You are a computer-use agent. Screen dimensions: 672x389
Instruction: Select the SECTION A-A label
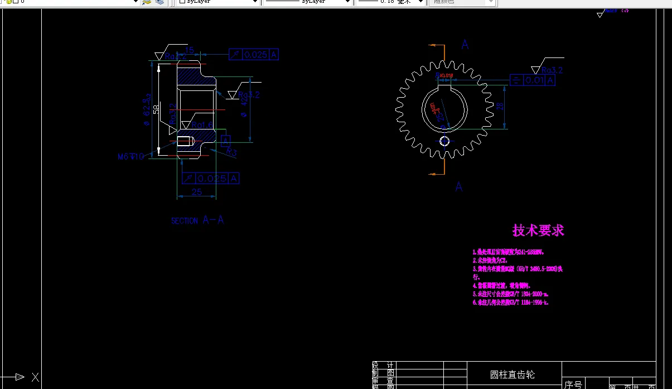[x=197, y=220]
